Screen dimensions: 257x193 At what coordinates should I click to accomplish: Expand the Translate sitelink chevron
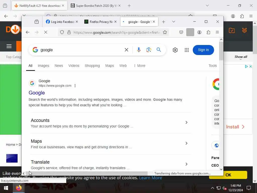[186, 164]
